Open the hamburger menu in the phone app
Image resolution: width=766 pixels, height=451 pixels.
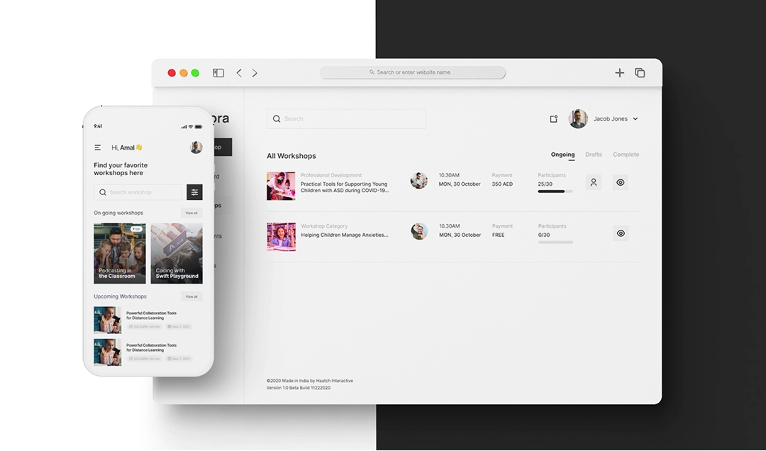point(98,147)
